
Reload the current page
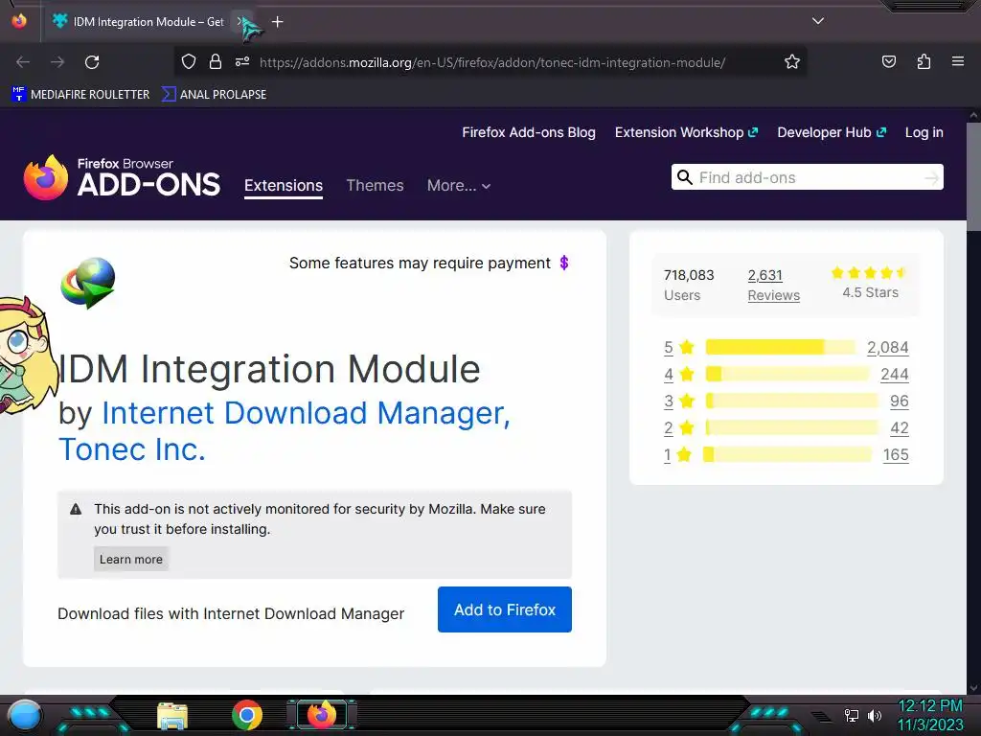[x=92, y=62]
